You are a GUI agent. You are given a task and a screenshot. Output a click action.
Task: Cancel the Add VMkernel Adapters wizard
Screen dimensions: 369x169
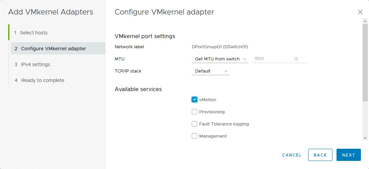coord(292,155)
